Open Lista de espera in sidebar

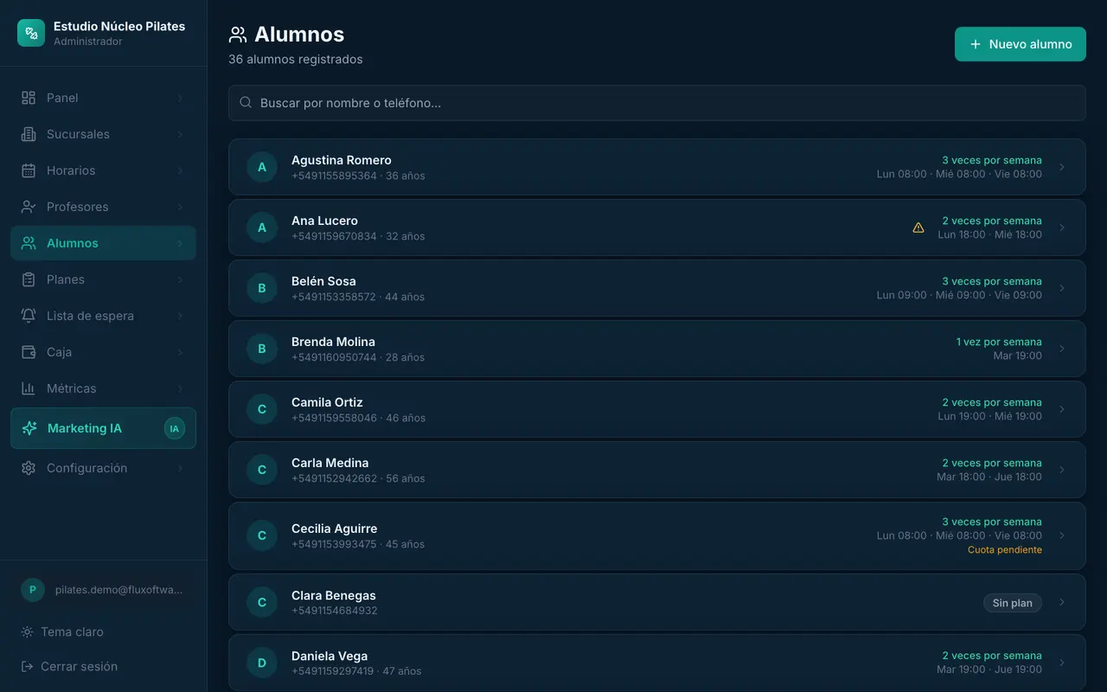pyautogui.click(x=104, y=316)
